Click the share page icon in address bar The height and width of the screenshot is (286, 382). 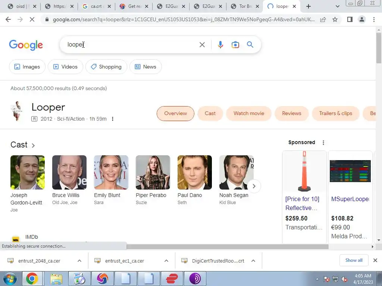pyautogui.click(x=323, y=19)
